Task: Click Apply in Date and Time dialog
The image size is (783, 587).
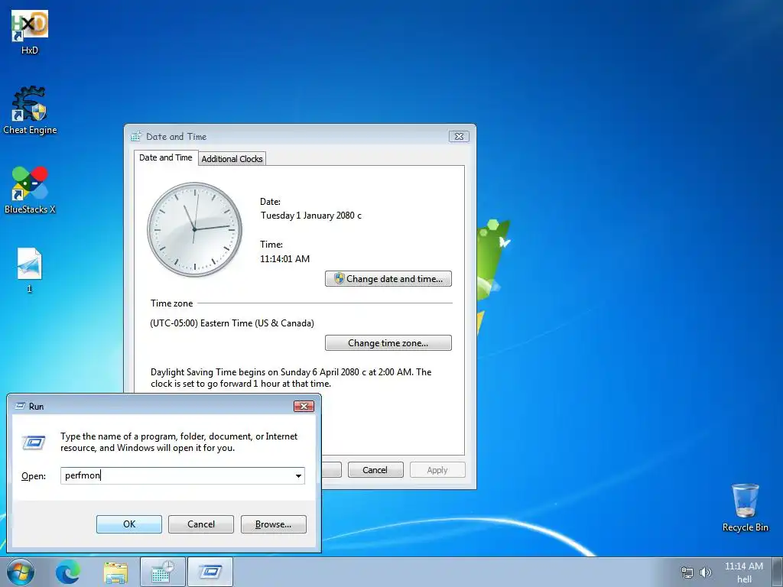Action: point(437,470)
